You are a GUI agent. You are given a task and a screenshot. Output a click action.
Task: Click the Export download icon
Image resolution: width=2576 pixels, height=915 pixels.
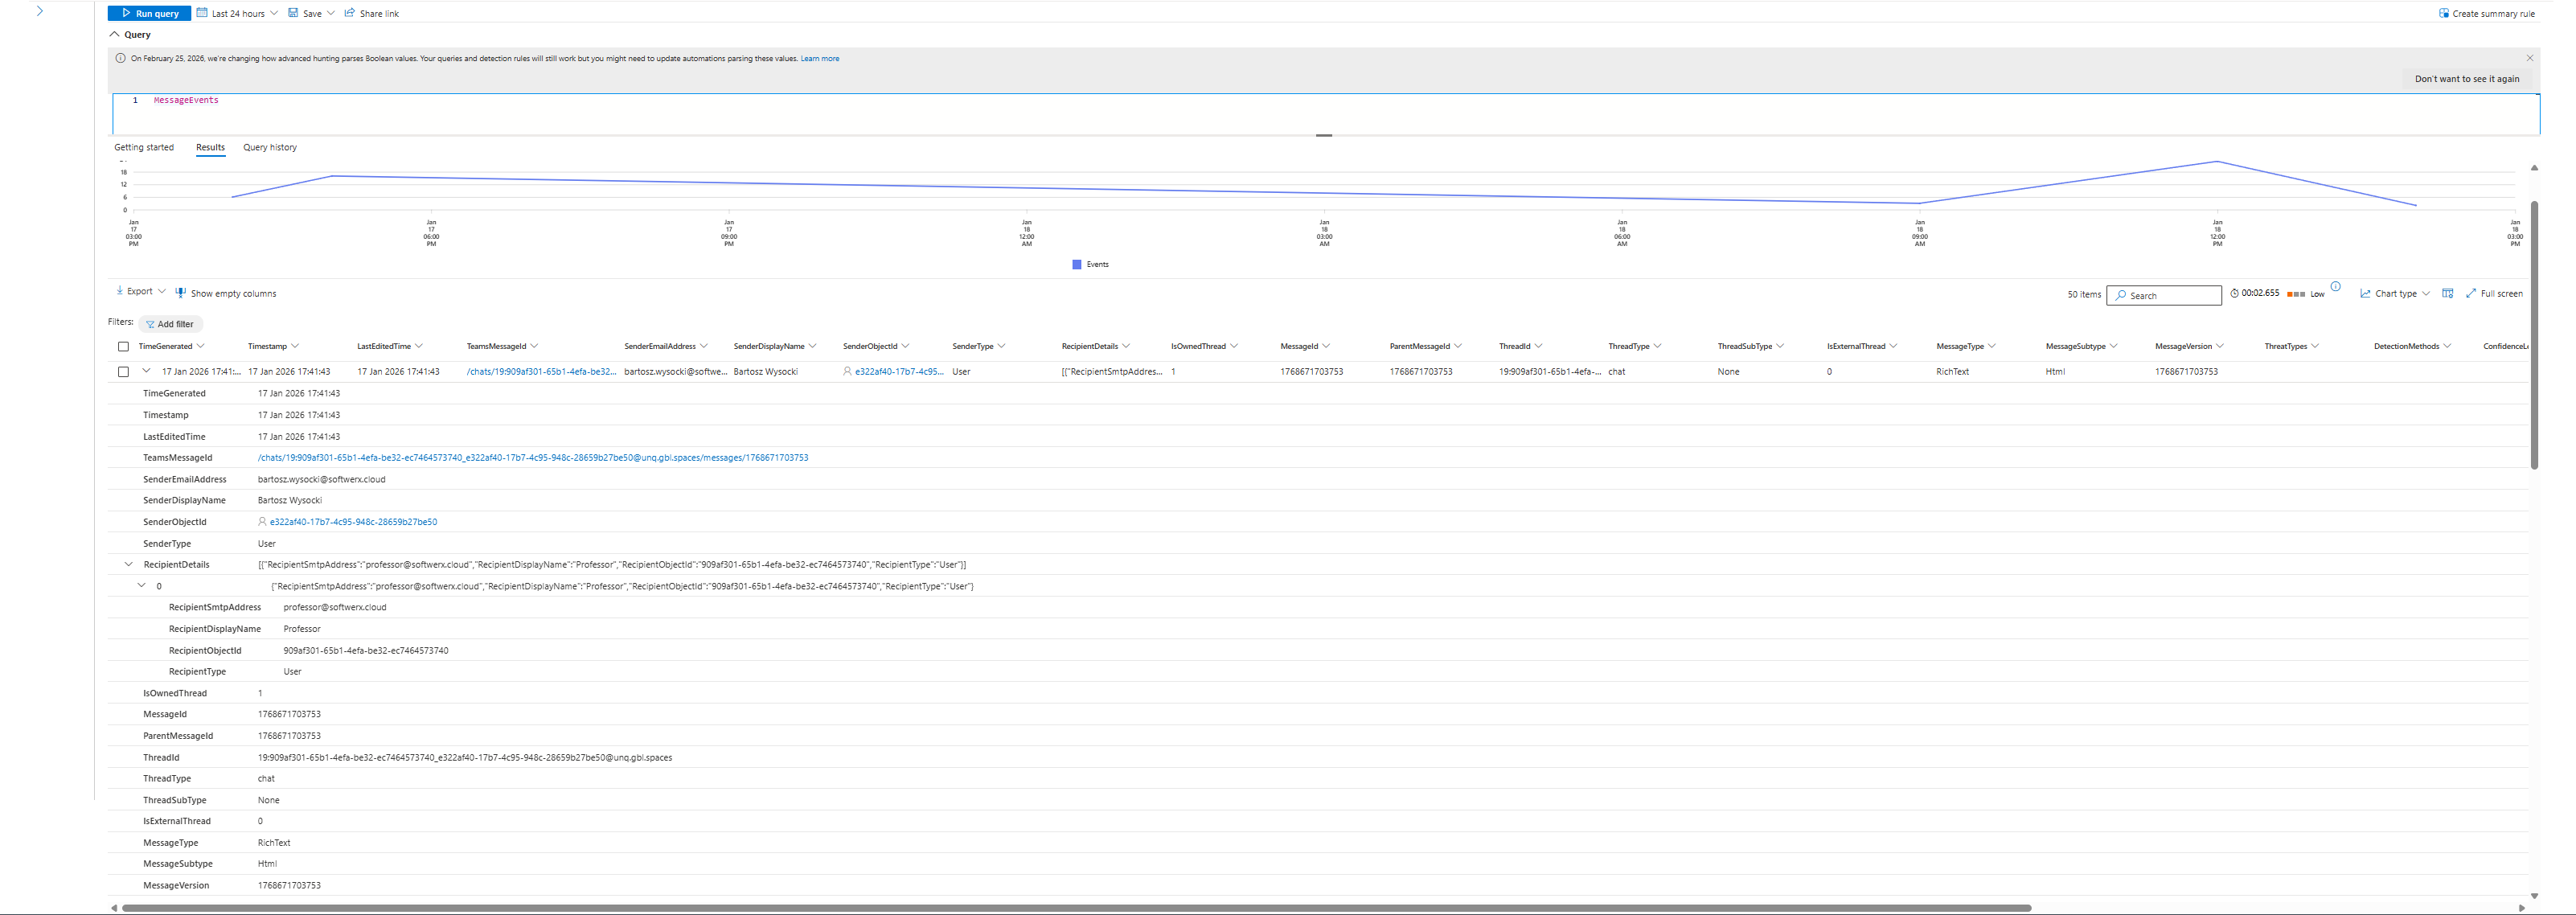(120, 291)
